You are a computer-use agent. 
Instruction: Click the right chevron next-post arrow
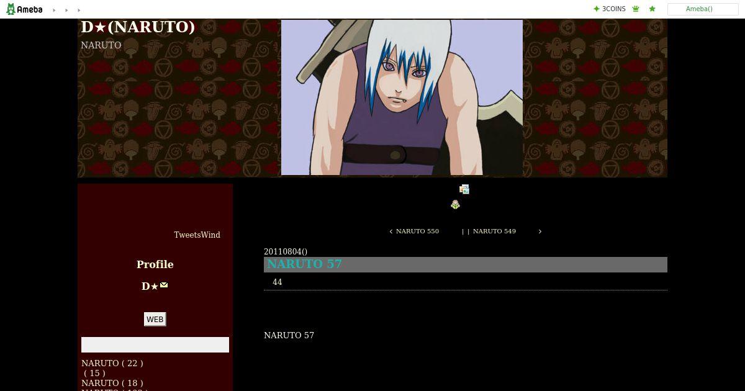tap(540, 231)
